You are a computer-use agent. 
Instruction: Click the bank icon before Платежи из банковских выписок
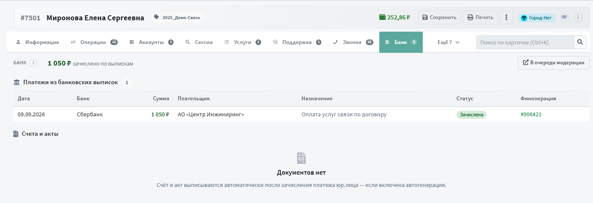click(x=17, y=82)
